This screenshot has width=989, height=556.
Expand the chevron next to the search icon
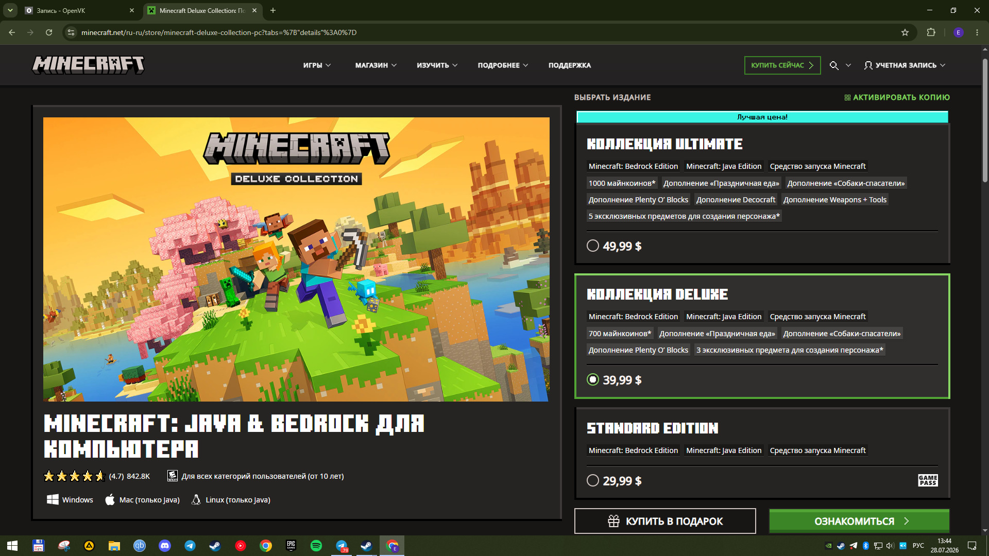pos(848,65)
